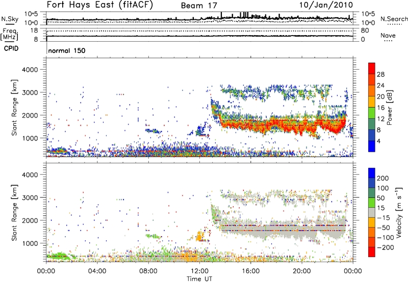408x282 pixels.
Task: Pick the dark blue 4-8 dB Power segment
Action: click(x=372, y=135)
